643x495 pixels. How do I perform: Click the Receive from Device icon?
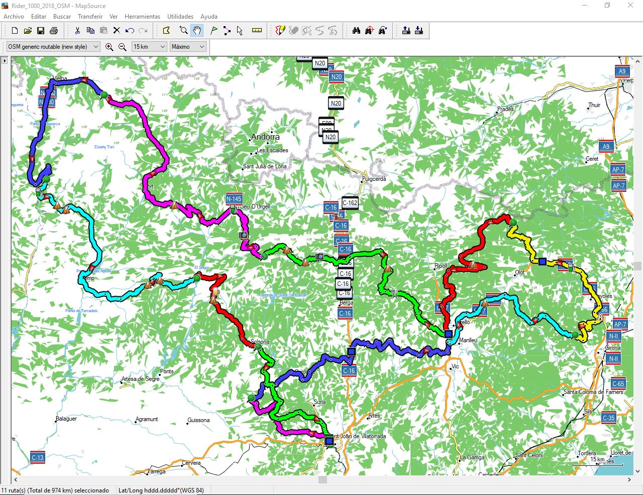coord(419,31)
